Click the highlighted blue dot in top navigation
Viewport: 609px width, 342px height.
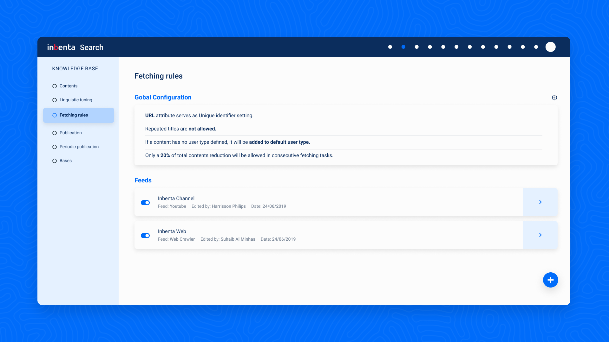(403, 47)
